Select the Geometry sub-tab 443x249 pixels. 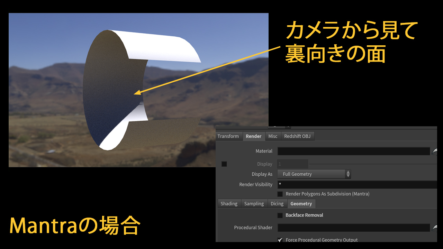[301, 204]
